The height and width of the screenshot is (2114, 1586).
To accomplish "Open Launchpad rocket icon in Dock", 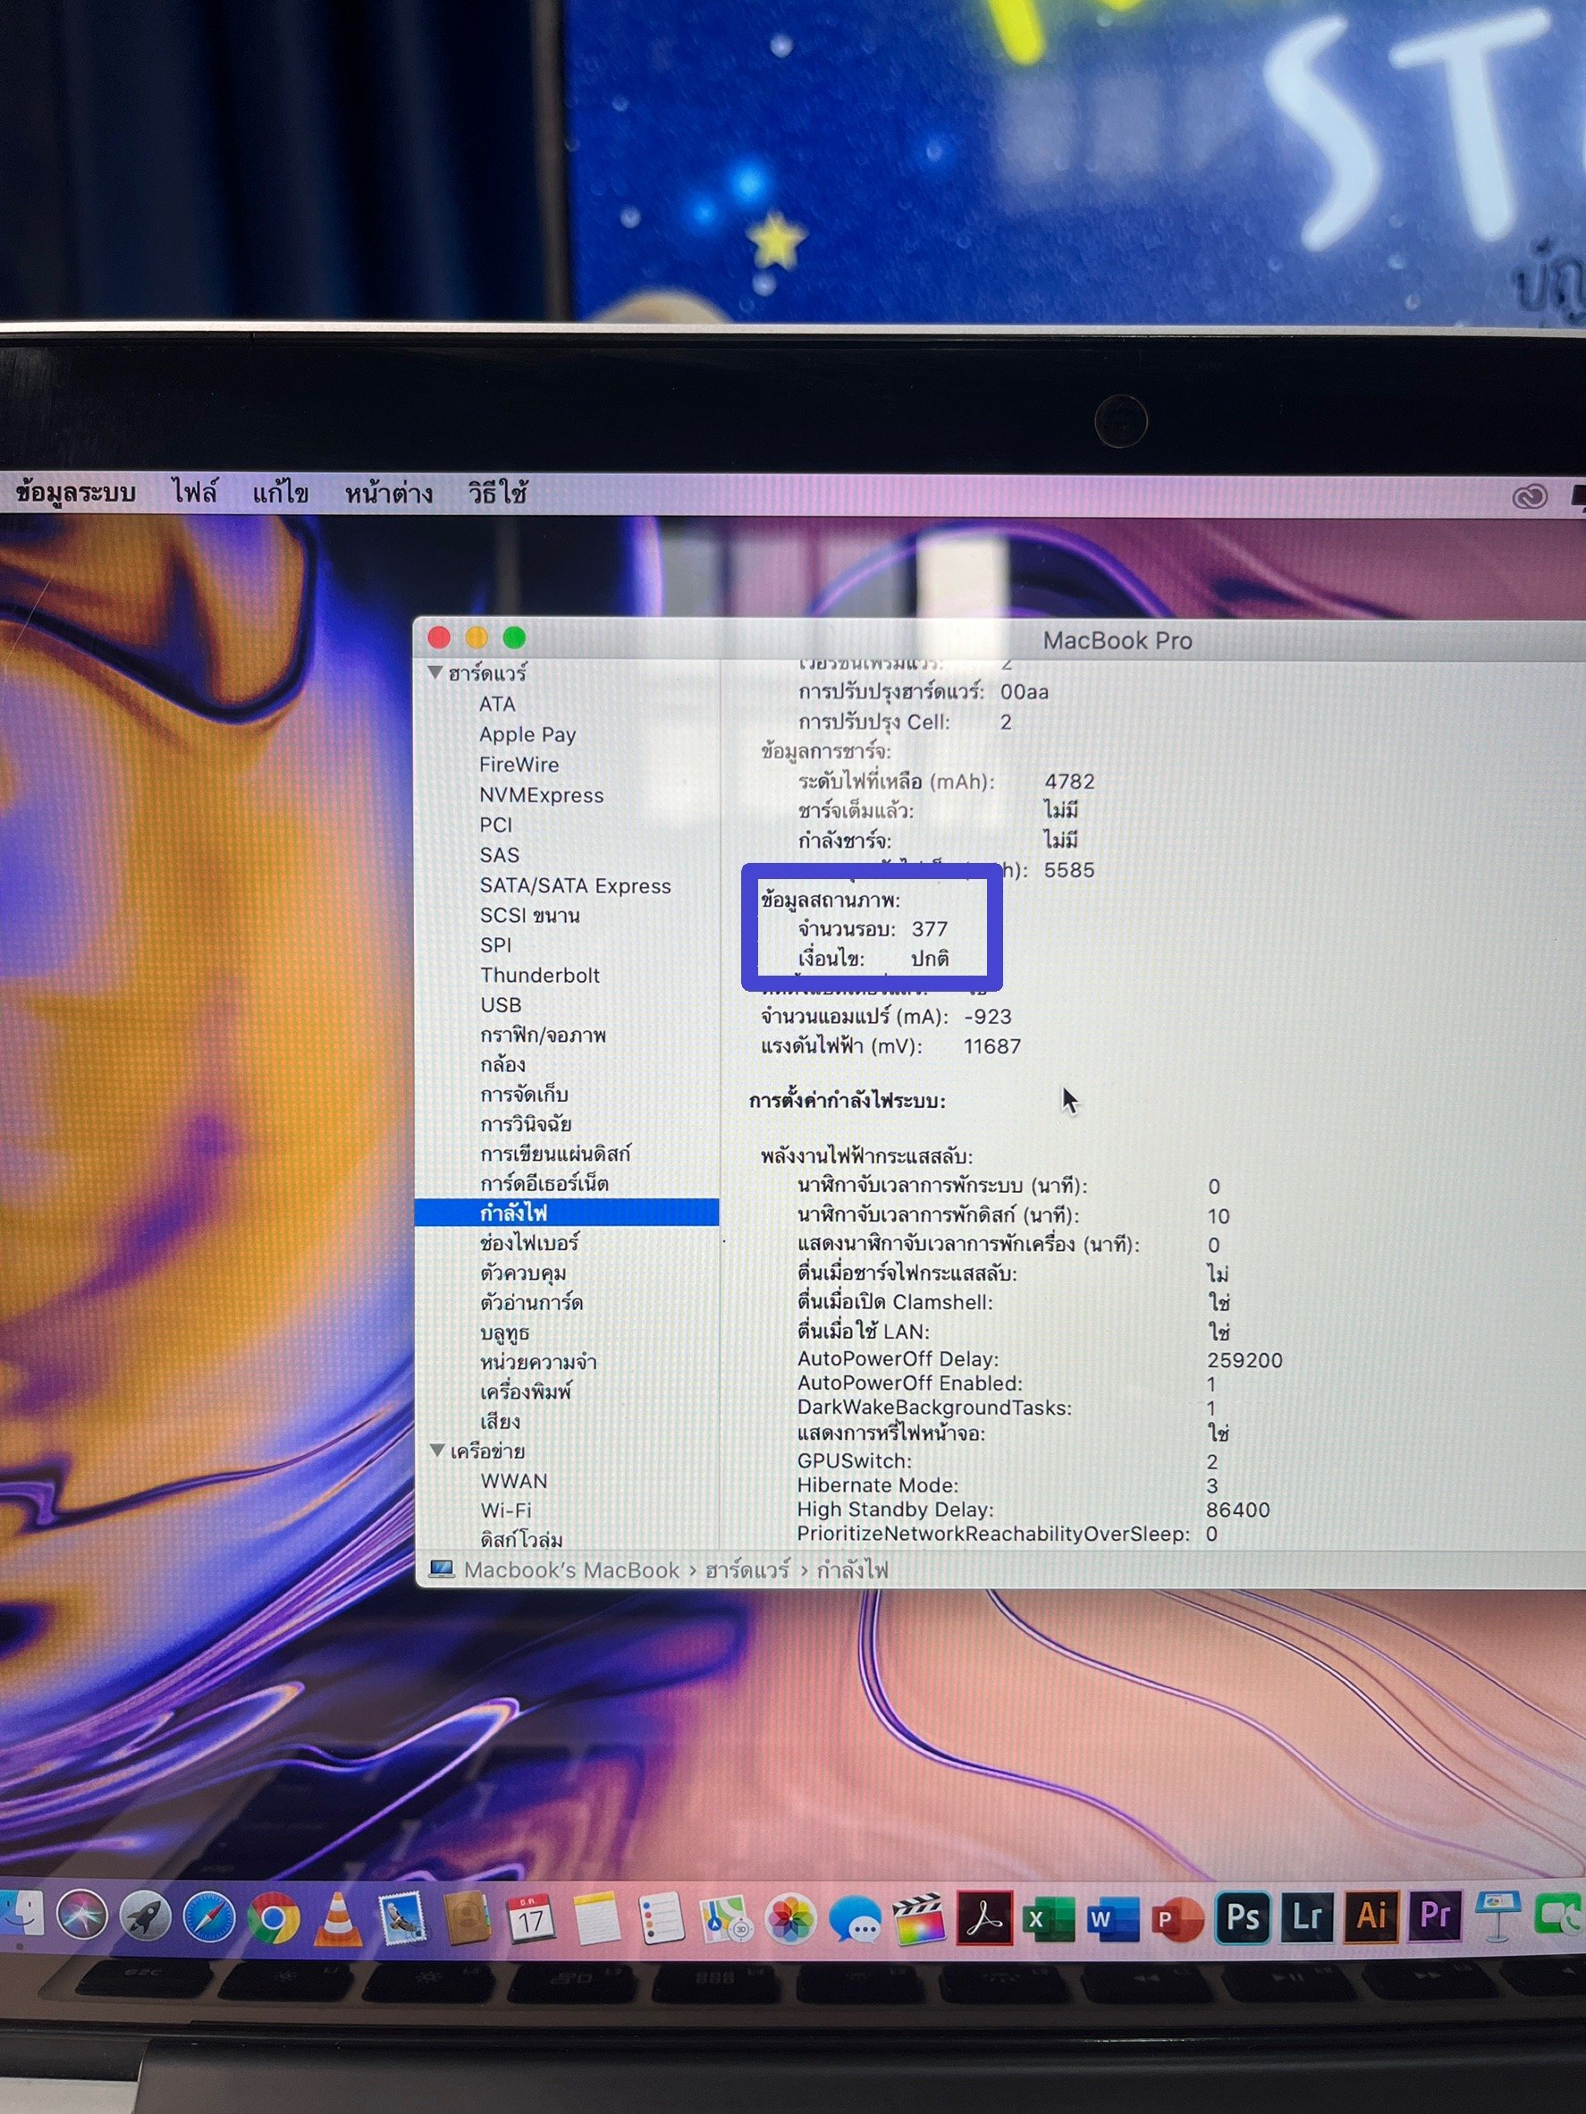I will pyautogui.click(x=144, y=1916).
